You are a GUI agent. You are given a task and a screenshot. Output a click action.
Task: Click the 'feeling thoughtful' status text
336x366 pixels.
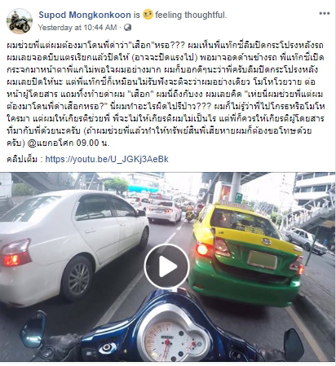pyautogui.click(x=191, y=15)
